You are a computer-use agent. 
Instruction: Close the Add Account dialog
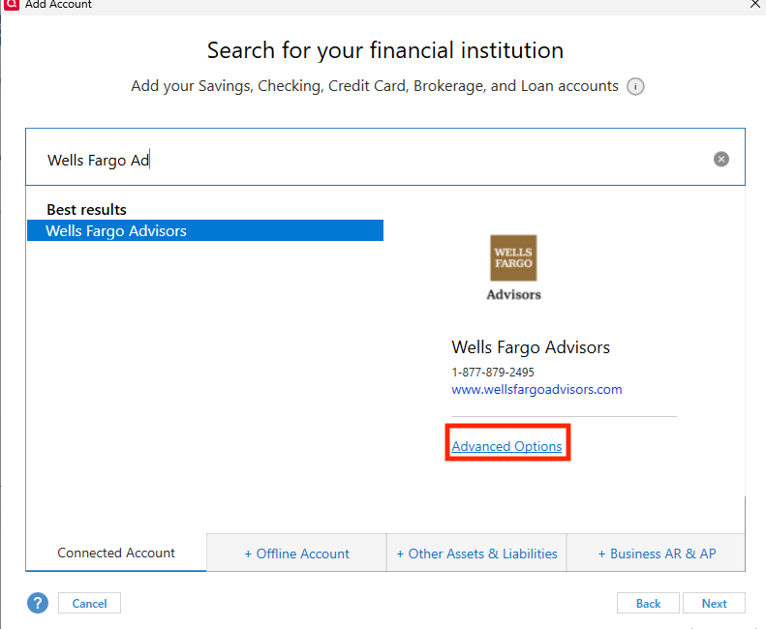(x=754, y=5)
